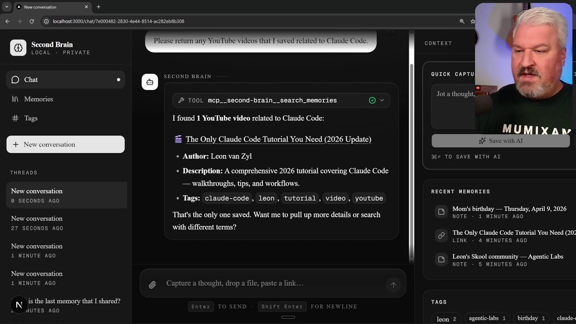Click the video tag chip
576x324 pixels.
coord(336,198)
